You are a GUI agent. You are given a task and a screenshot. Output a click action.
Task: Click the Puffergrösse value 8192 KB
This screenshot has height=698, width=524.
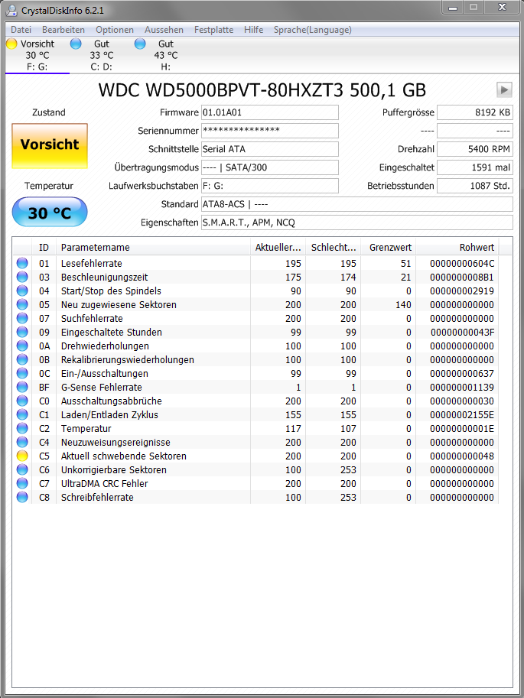475,112
